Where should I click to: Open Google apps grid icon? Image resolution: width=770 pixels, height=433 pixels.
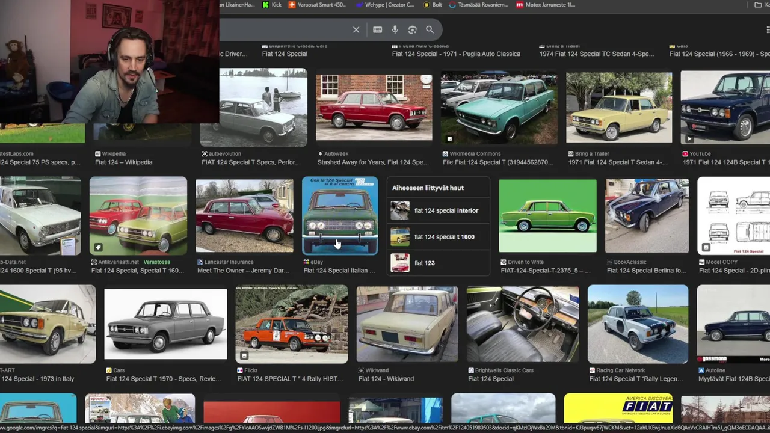(x=768, y=29)
